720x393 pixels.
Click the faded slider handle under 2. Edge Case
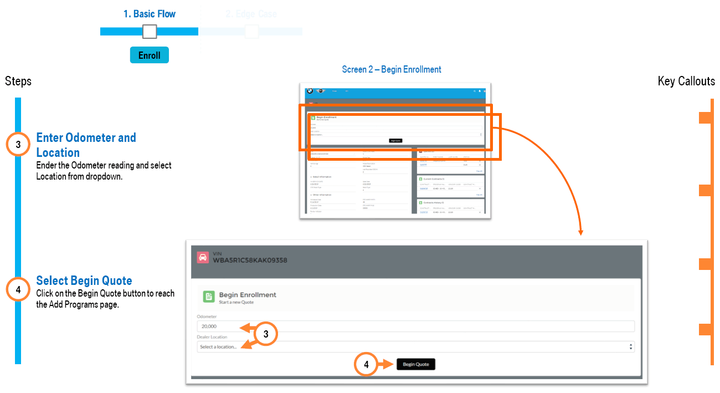[251, 31]
